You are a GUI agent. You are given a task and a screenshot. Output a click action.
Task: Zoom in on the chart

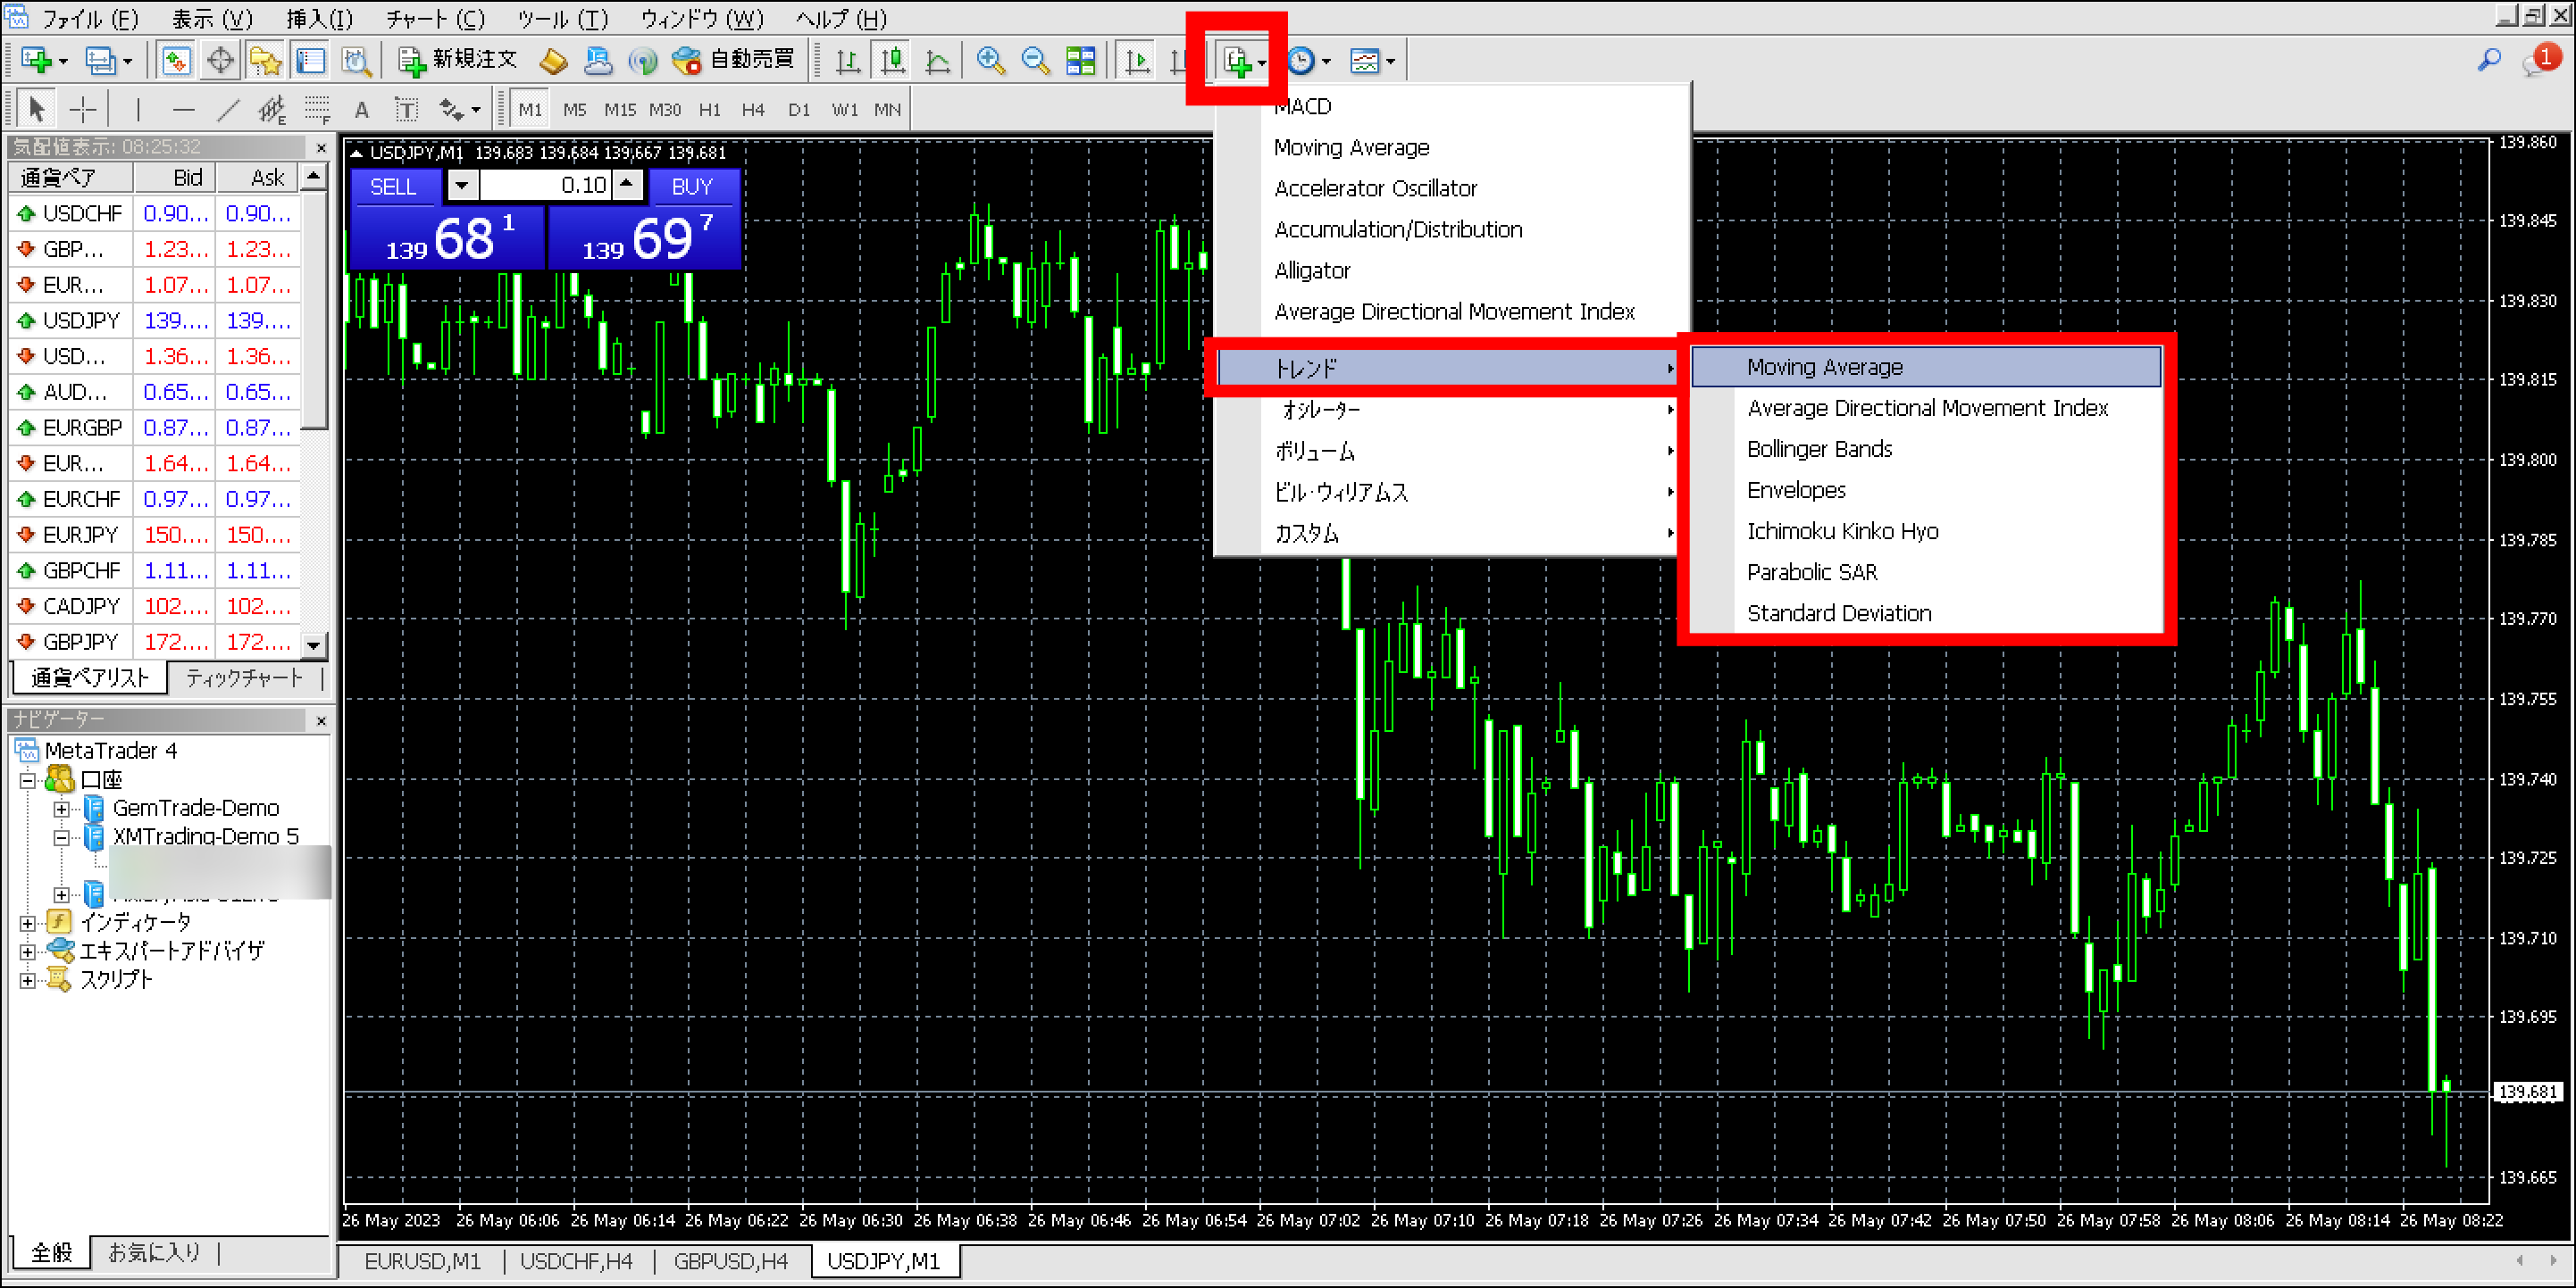(x=991, y=60)
